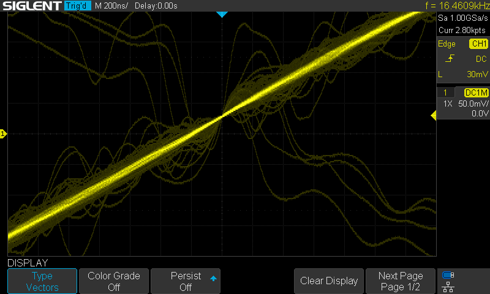Click the Sa 1.00GSa/s sample rate
Viewport: 490px width, 294px height.
(x=462, y=18)
